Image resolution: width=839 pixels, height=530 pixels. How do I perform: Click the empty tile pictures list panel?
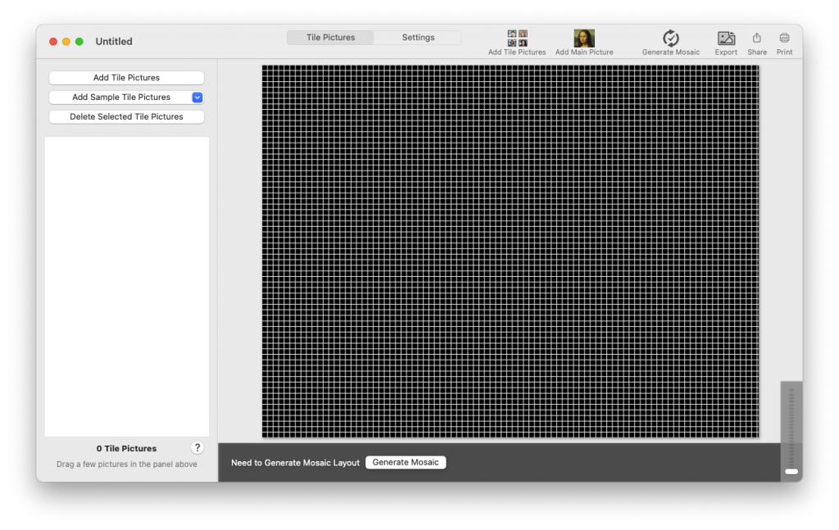click(127, 287)
